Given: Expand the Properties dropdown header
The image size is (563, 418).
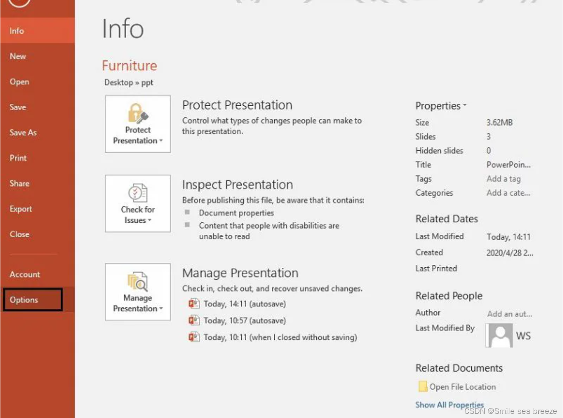Looking at the screenshot, I should click(441, 106).
